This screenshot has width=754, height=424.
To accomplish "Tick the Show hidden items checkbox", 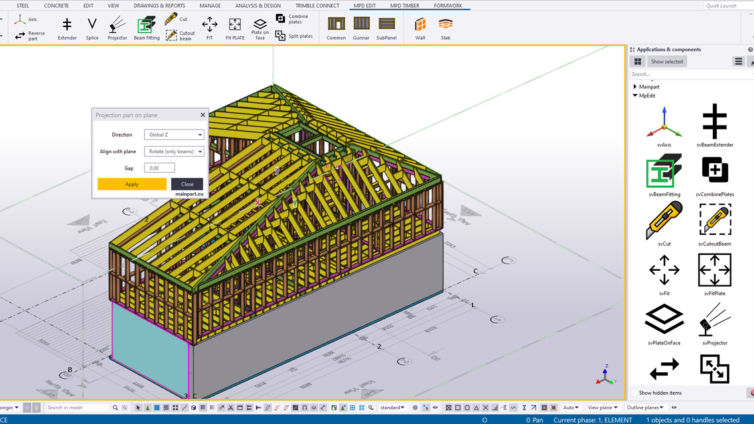I will 634,393.
